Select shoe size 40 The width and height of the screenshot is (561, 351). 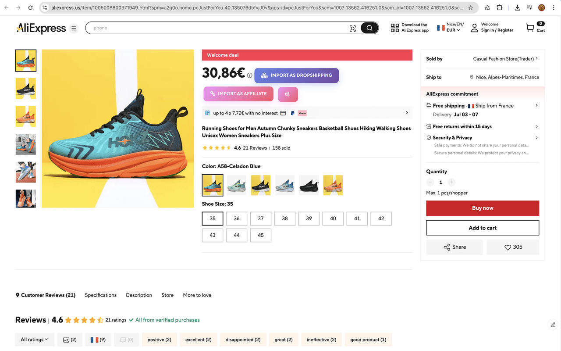click(x=333, y=218)
